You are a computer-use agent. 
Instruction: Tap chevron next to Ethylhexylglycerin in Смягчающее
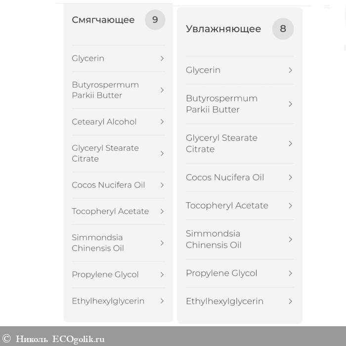(x=162, y=301)
